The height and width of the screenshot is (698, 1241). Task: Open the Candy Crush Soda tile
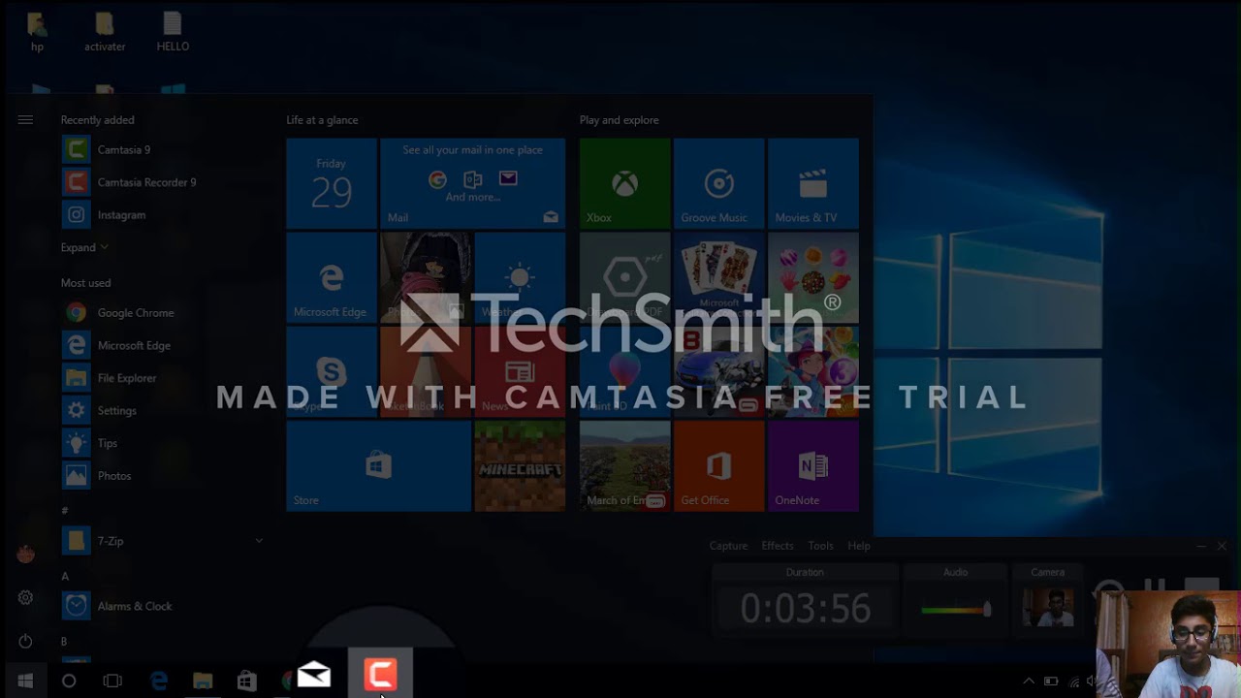pyautogui.click(x=813, y=277)
